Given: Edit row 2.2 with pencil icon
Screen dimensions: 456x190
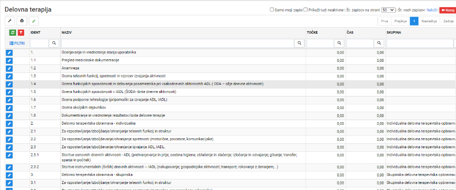Looking at the screenshot, I should click(x=9, y=139).
